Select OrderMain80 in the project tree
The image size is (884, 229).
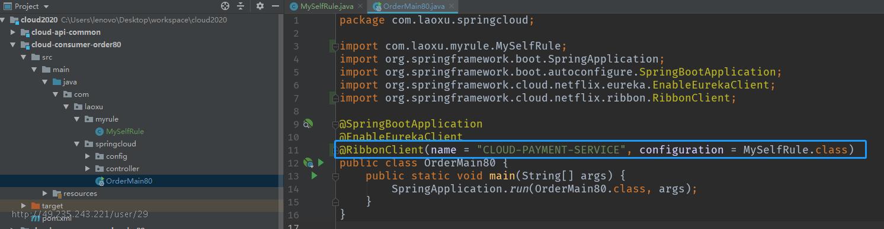click(x=129, y=181)
